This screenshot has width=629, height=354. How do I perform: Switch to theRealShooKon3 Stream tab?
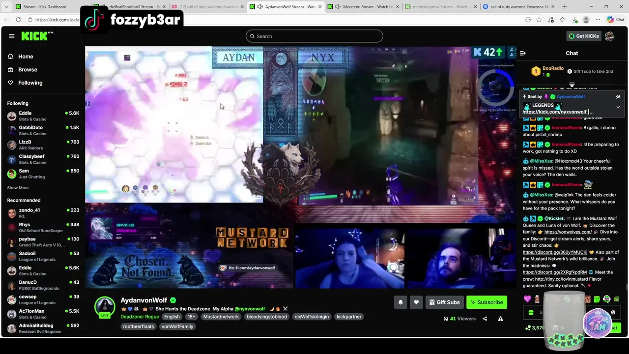click(130, 7)
